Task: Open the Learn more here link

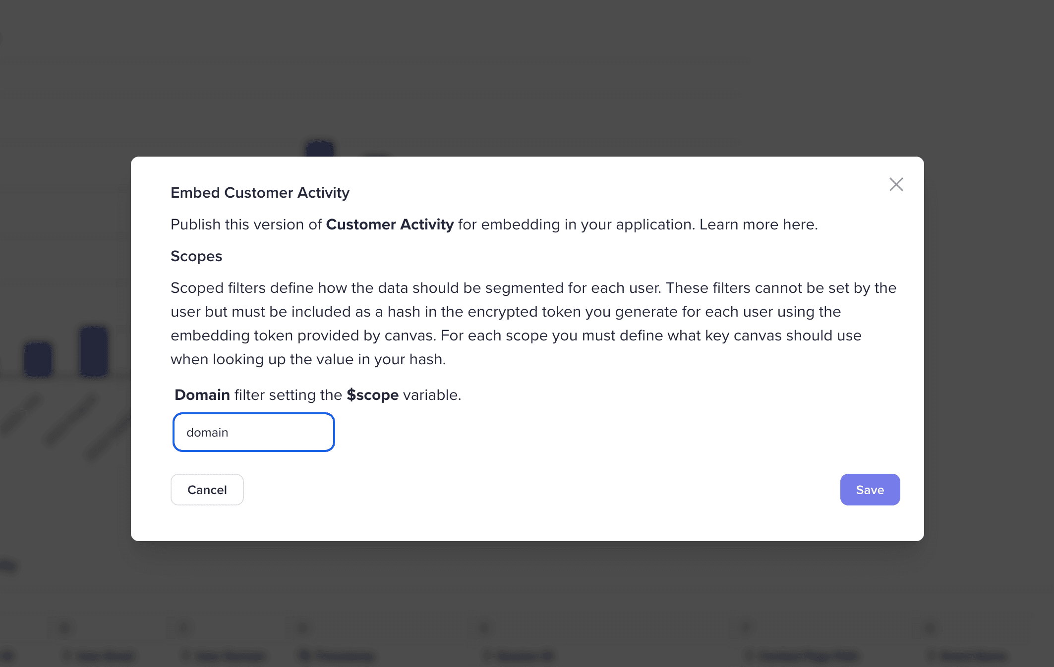Action: click(758, 224)
